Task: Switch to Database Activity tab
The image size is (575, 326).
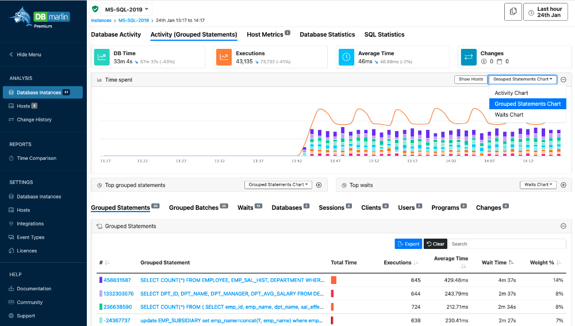Action: coord(116,34)
